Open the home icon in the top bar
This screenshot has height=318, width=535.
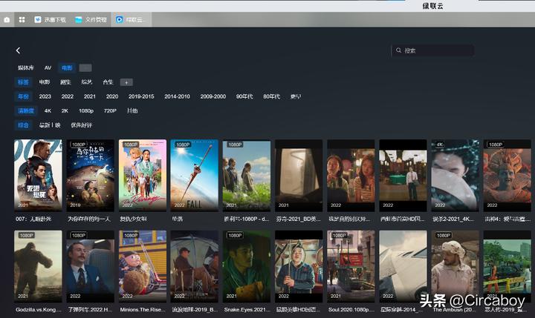[7, 20]
